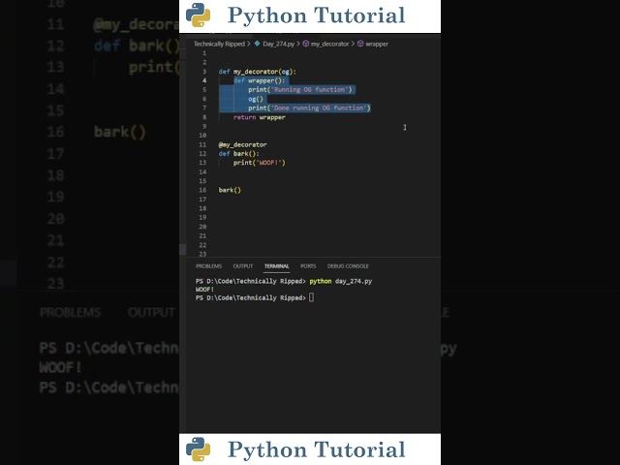
Task: Click line number 4 in the gutter
Action: coord(204,80)
